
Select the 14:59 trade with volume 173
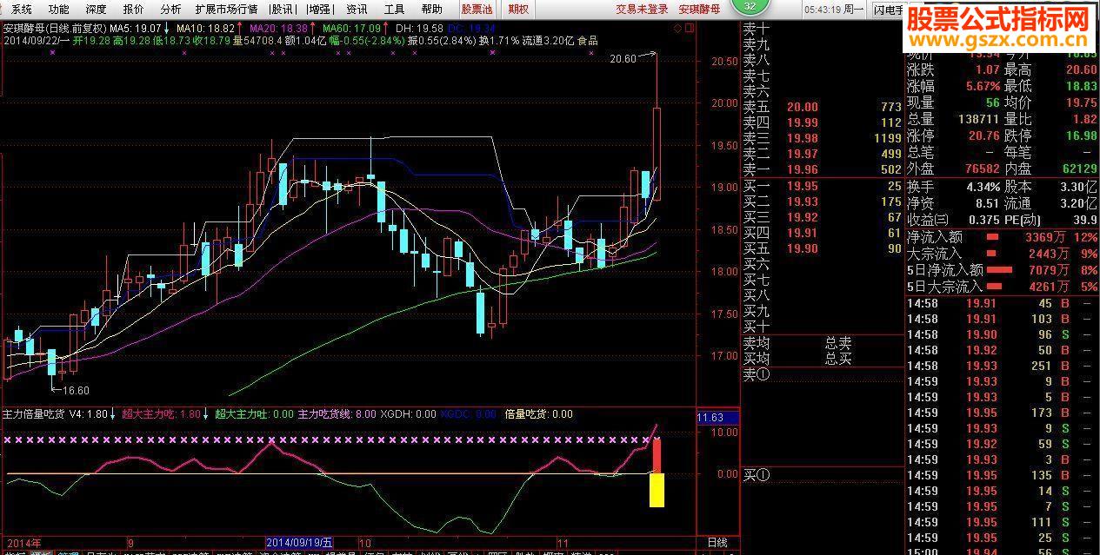pos(1003,413)
